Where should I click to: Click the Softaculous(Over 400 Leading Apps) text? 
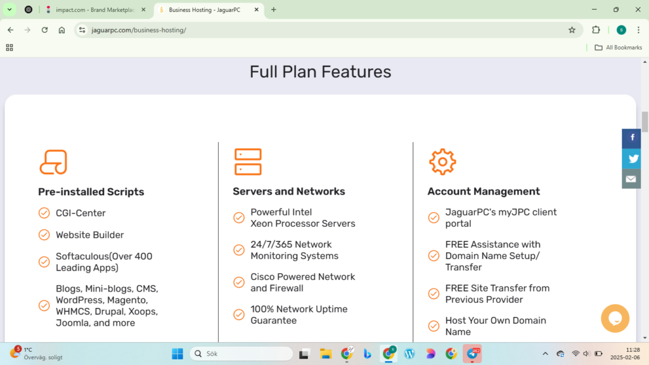click(x=104, y=262)
